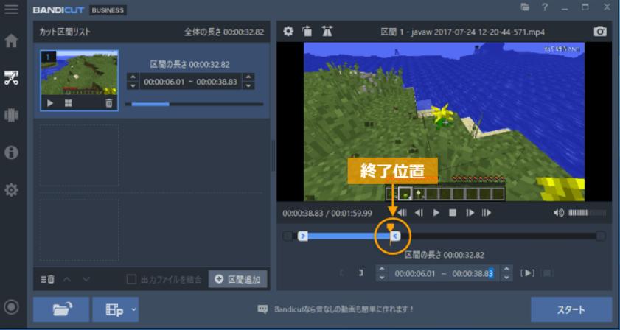The height and width of the screenshot is (330, 620).
Task: Click the blue selected timeline range
Action: 349,236
